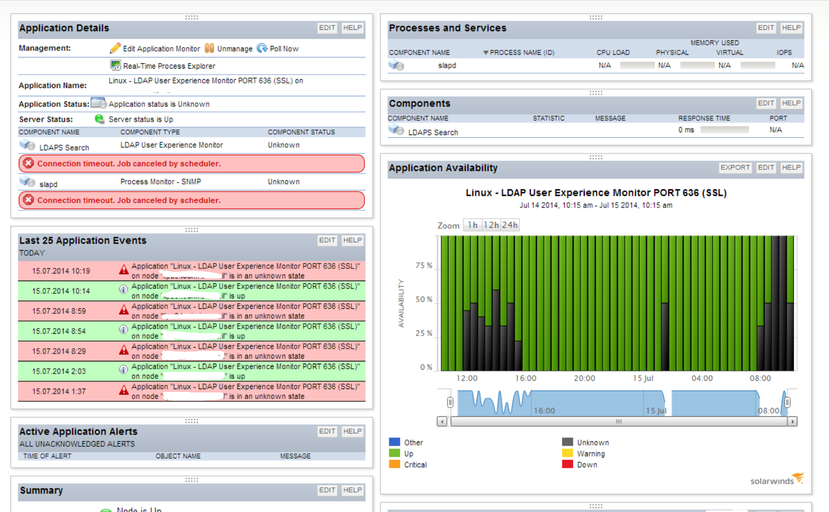
Task: Toggle the Critical legend orange swatch
Action: point(394,464)
